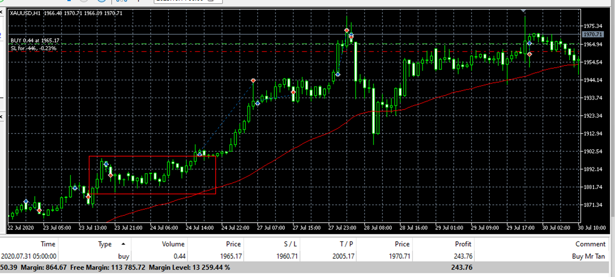Select the 1965.17 open price cell
615x277 pixels.
point(231,256)
